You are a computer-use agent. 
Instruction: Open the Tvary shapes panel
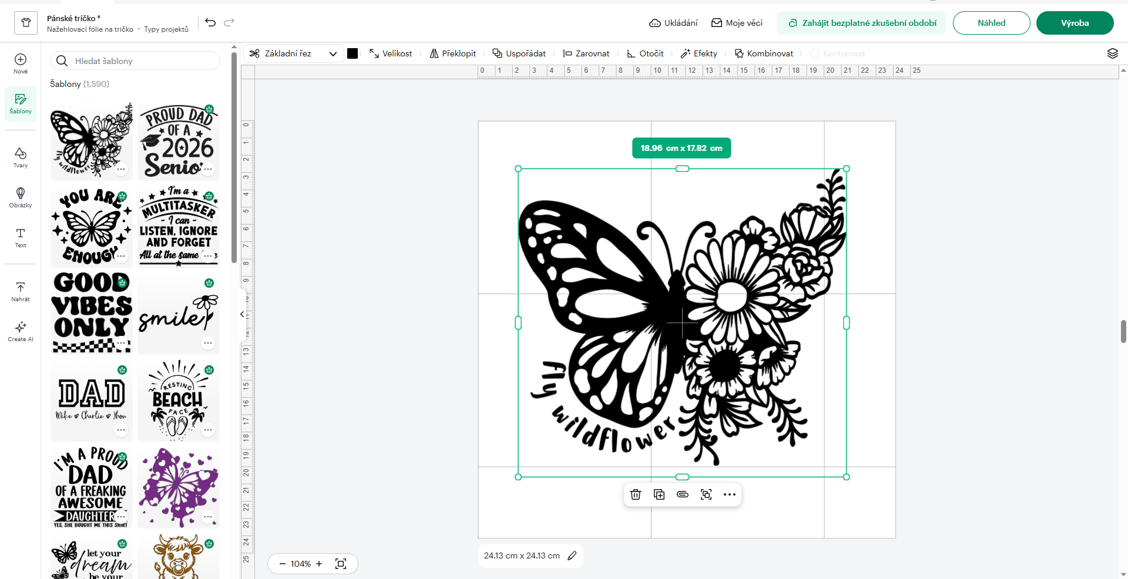pos(21,158)
